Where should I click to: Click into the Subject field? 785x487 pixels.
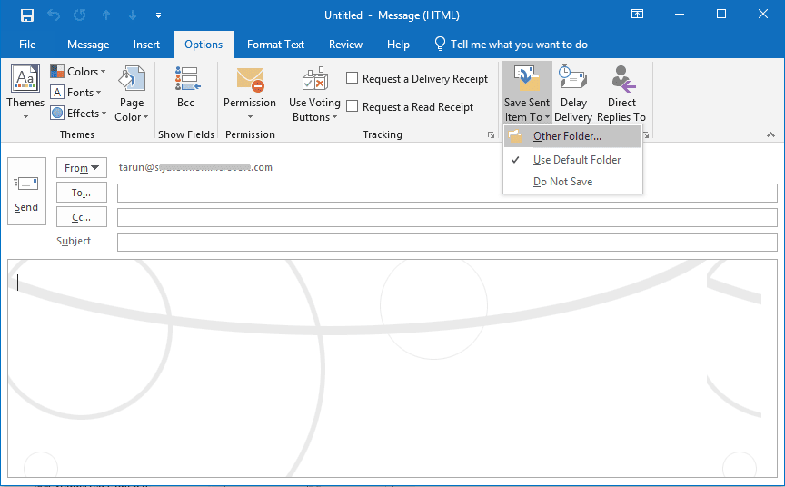(447, 243)
